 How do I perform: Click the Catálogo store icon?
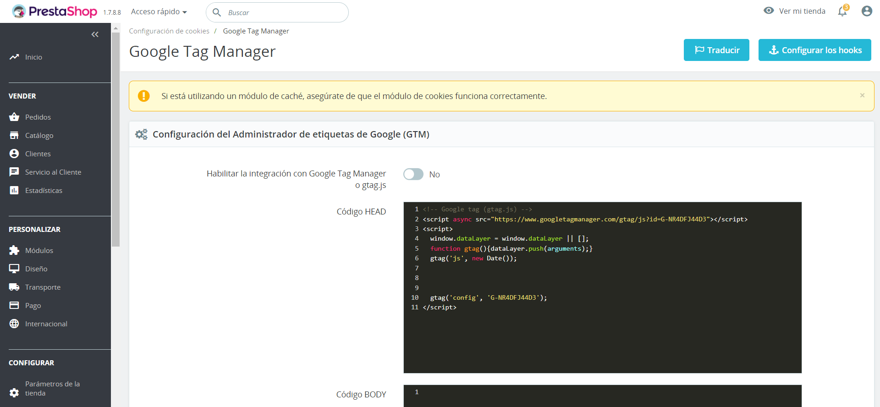pos(14,135)
